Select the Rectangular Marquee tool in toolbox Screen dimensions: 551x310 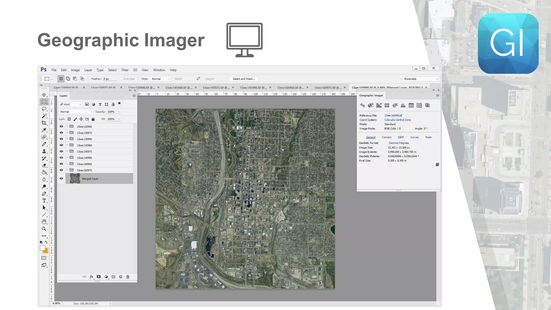44,102
